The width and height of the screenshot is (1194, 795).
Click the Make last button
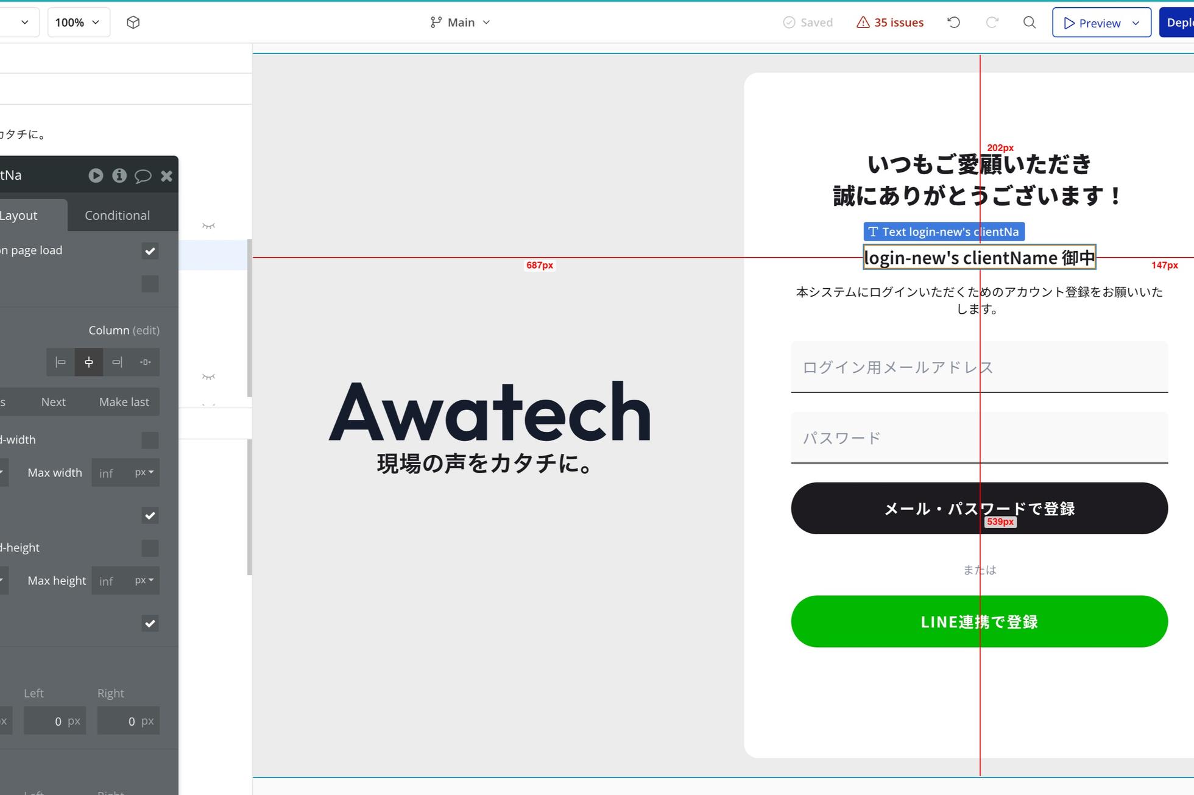124,402
